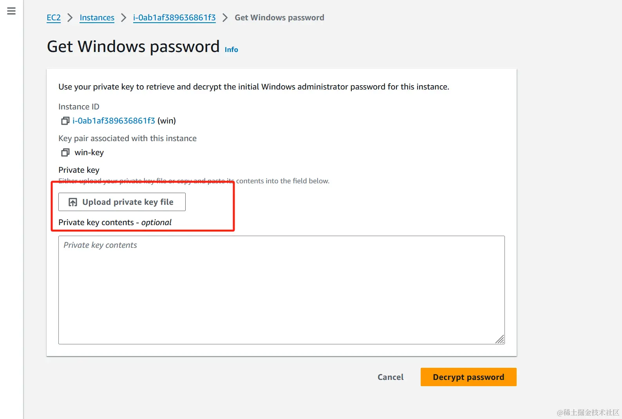This screenshot has height=419, width=622.
Task: Copy the win-key key pair name
Action: (x=65, y=152)
